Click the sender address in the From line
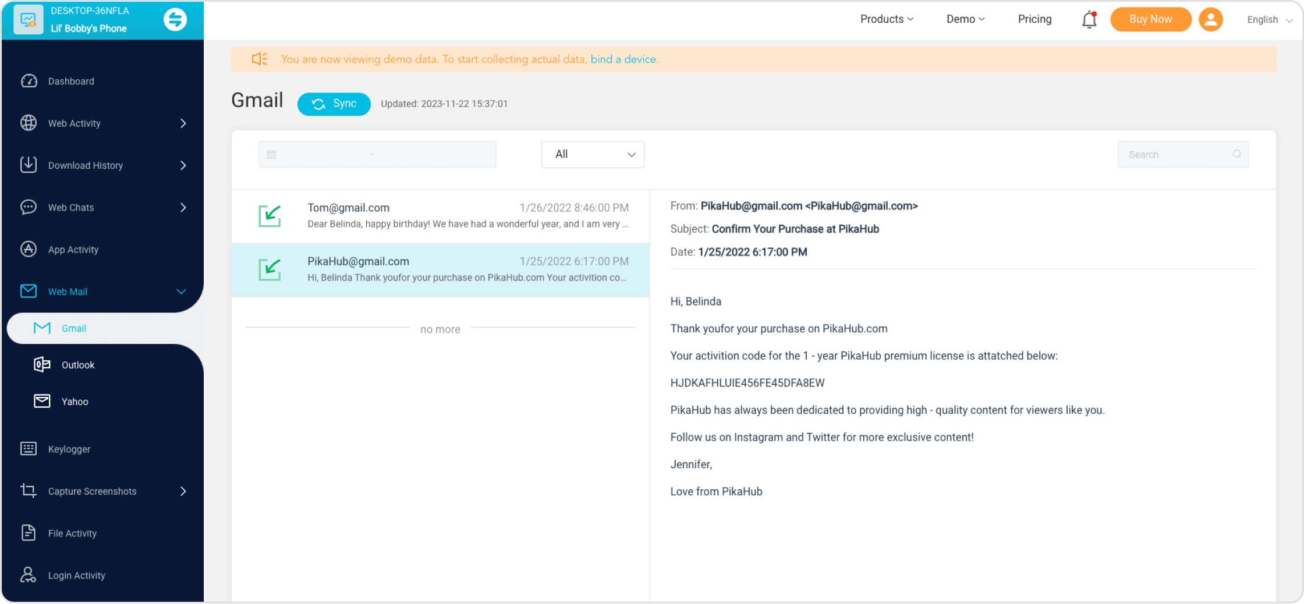This screenshot has width=1304, height=604. [809, 205]
